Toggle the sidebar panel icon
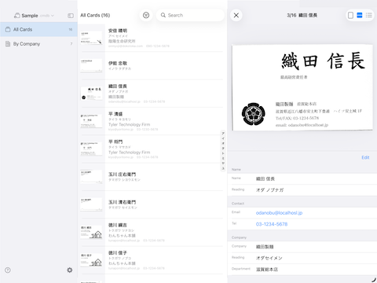The height and width of the screenshot is (283, 377). click(71, 16)
